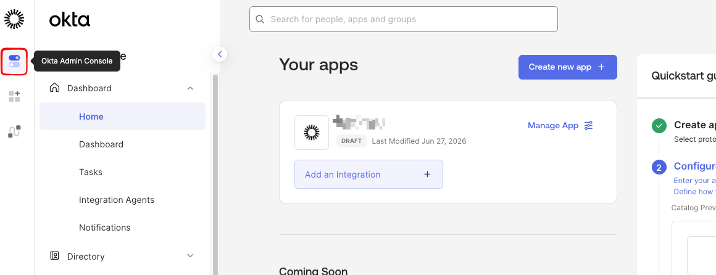This screenshot has width=716, height=275.
Task: Click the search for people, apps and groups field
Action: pyautogui.click(x=403, y=19)
